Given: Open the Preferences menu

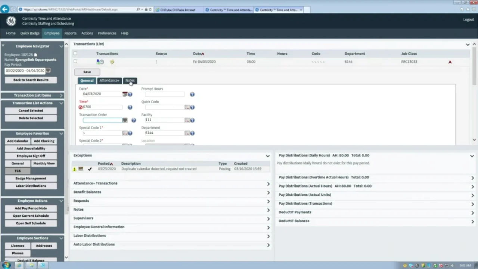Looking at the screenshot, I should coord(107,33).
